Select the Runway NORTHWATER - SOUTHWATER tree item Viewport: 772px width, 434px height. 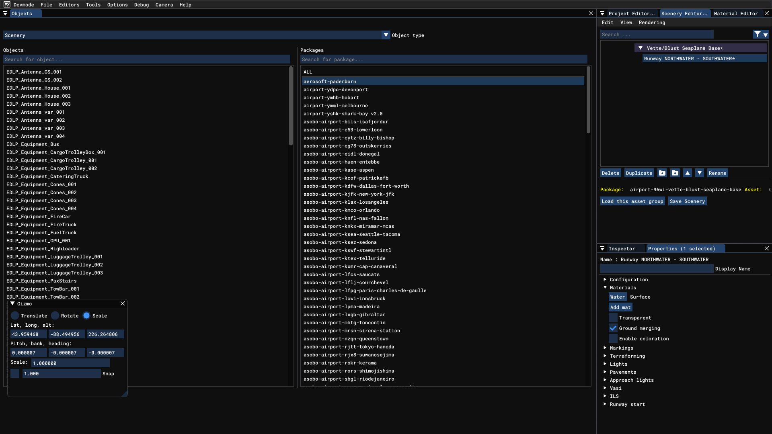click(704, 59)
